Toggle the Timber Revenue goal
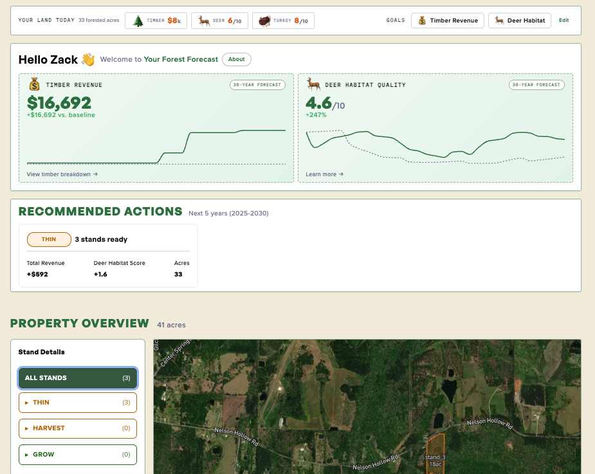Image resolution: width=595 pixels, height=474 pixels. click(x=447, y=20)
